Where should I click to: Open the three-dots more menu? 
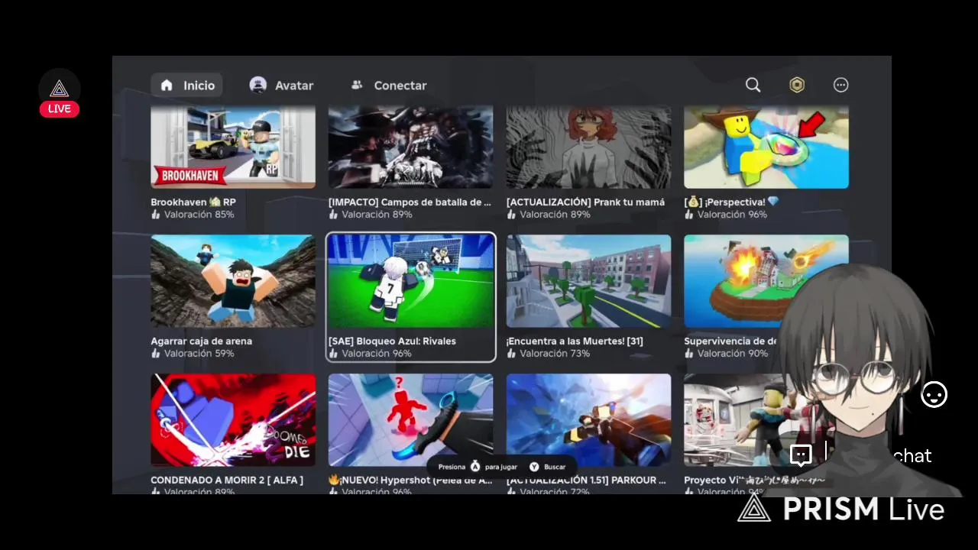(x=840, y=85)
